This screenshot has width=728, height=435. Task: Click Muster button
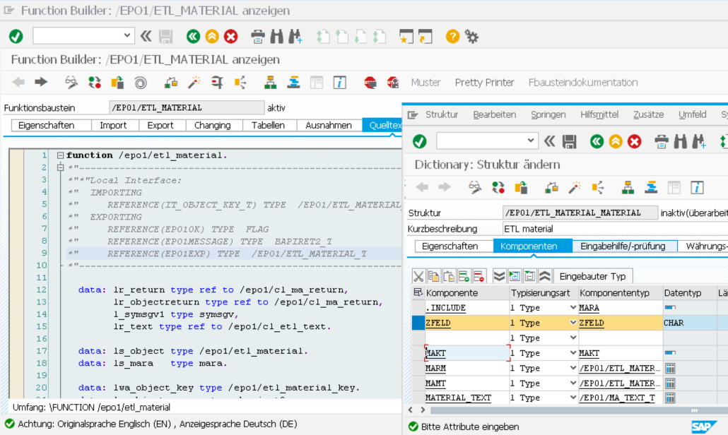click(425, 83)
